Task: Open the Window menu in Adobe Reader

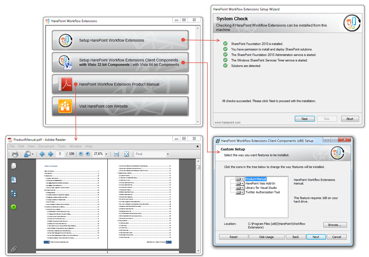Action: [75, 146]
